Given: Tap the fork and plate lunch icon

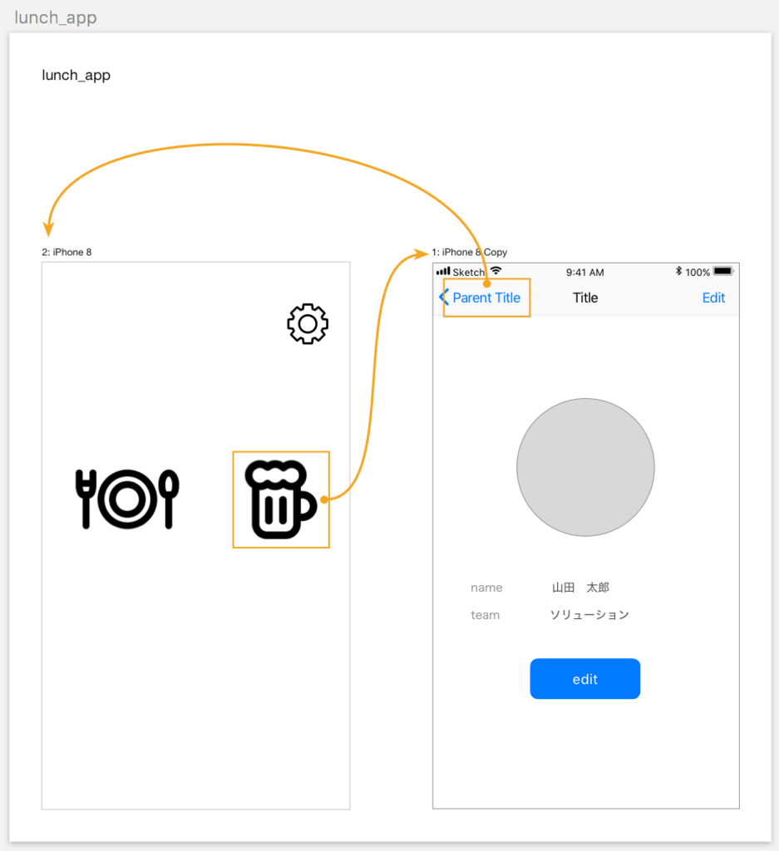Looking at the screenshot, I should point(127,499).
